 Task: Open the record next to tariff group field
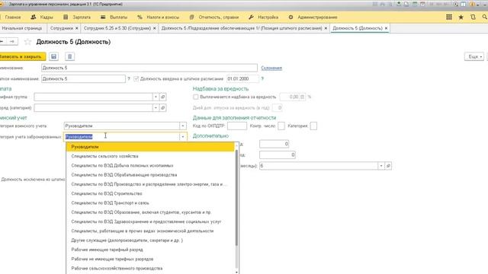pos(162,97)
